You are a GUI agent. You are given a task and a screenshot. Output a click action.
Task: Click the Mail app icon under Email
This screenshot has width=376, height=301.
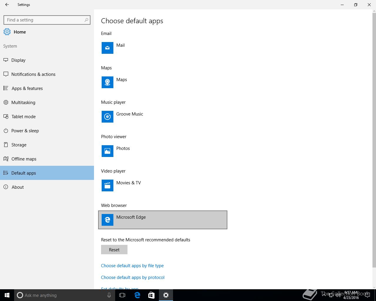[108, 48]
